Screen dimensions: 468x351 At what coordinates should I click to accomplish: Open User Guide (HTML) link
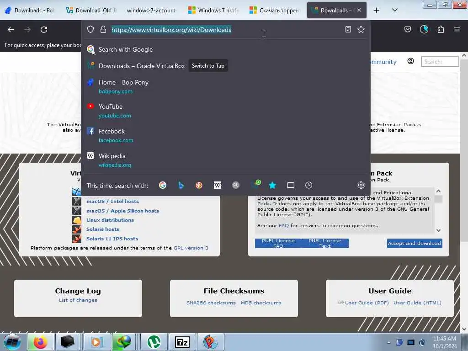click(417, 303)
